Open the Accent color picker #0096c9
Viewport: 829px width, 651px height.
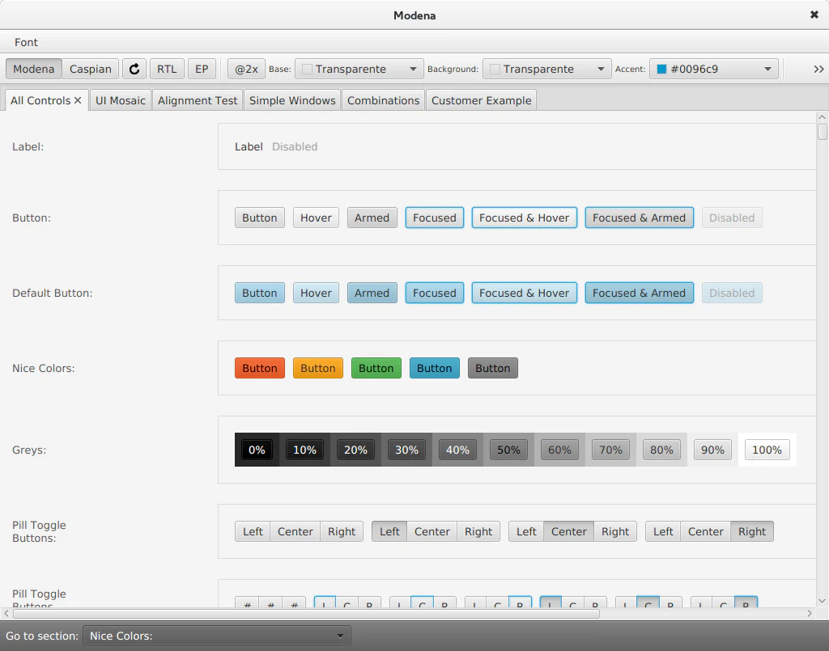[x=714, y=69]
